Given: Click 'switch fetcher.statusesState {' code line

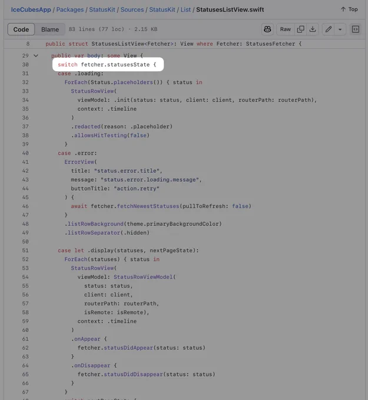Looking at the screenshot, I should [107, 65].
